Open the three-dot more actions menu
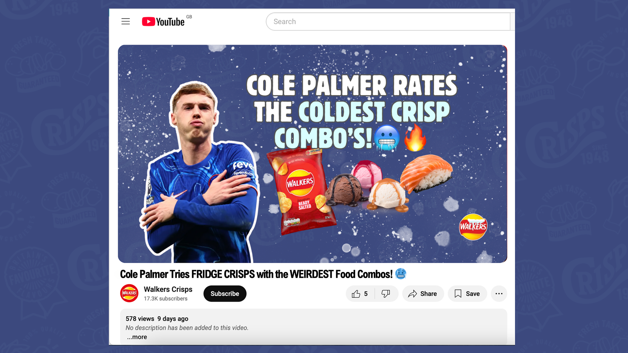Image resolution: width=628 pixels, height=353 pixels. [499, 294]
